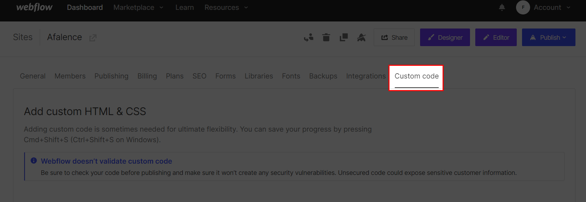Viewport: 586px width, 202px height.
Task: Click 'Webflow doesn't validate custom code' heading
Action: [x=107, y=161]
